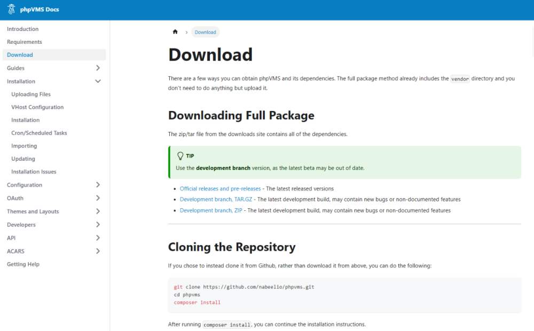This screenshot has height=331, width=534.
Task: Expand the OAuth sidebar category
Action: pyautogui.click(x=98, y=198)
